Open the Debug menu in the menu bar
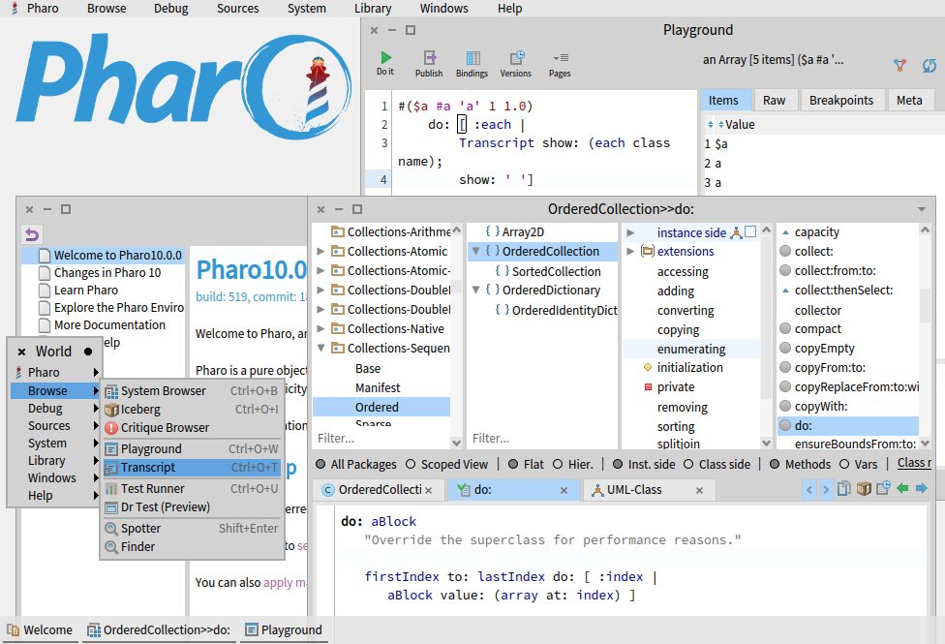 coord(171,9)
